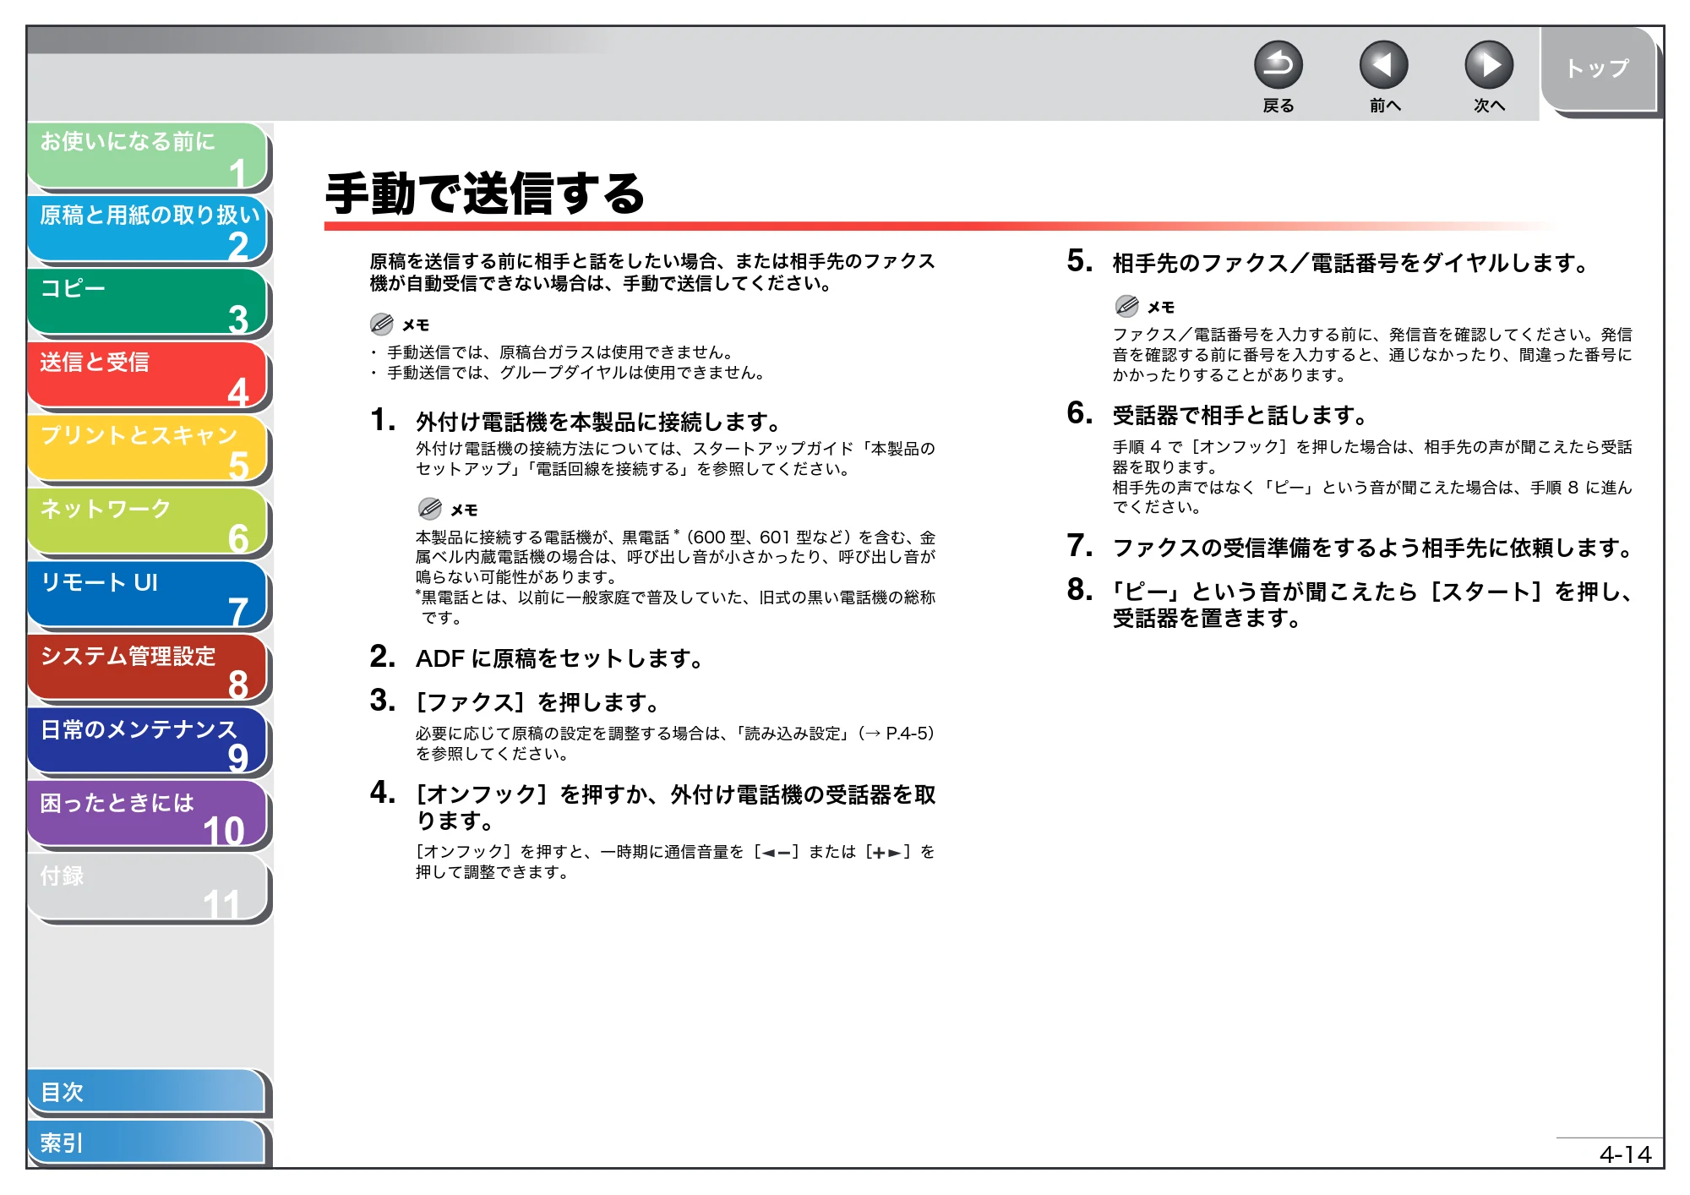Image resolution: width=1690 pixels, height=1195 pixels.
Task: Select chapter 3 コピー tab
Action: click(148, 303)
